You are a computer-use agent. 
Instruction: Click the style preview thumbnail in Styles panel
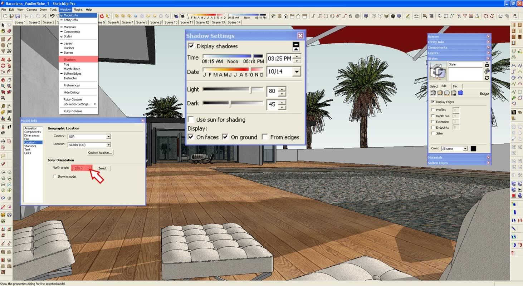click(438, 71)
